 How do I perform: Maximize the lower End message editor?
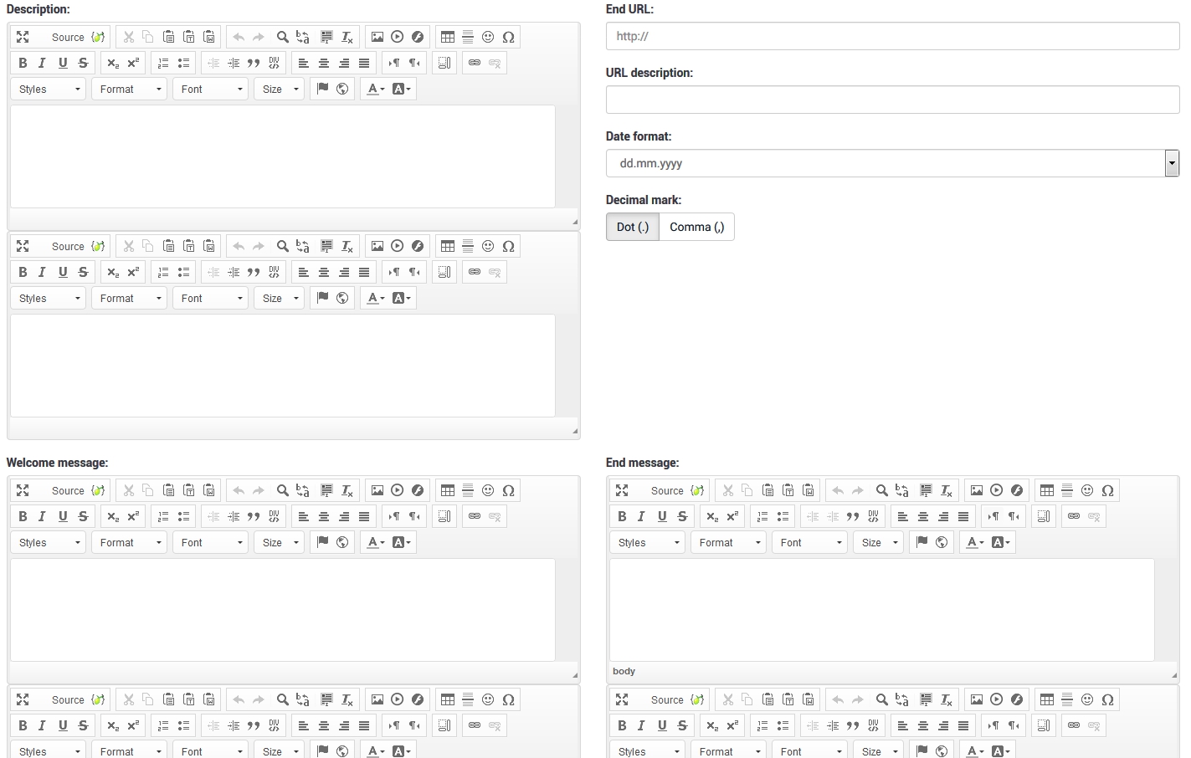coord(622,699)
